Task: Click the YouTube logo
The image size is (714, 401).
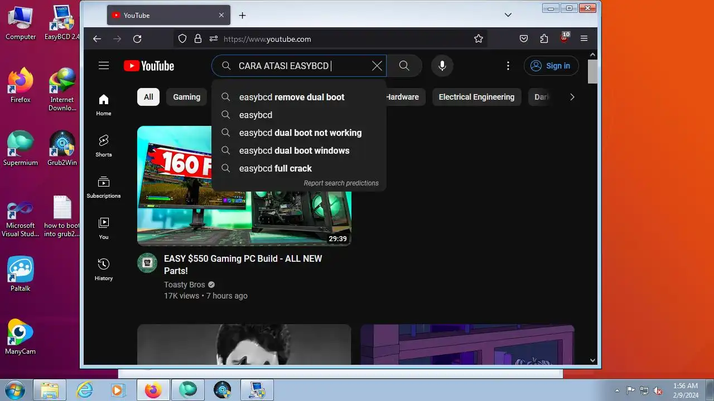Action: pos(149,66)
